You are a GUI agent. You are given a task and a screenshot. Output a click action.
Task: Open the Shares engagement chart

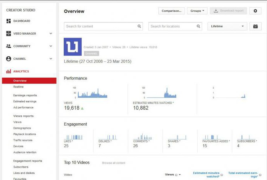pyautogui.click(x=177, y=137)
